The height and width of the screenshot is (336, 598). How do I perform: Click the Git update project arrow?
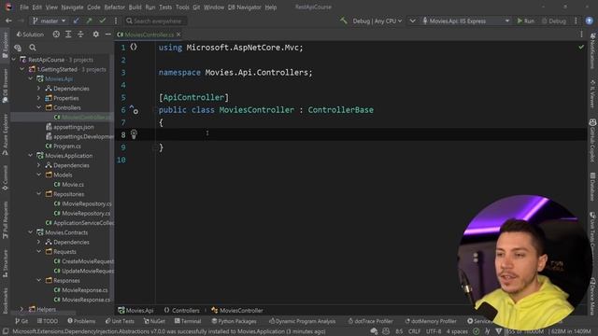[x=76, y=21]
